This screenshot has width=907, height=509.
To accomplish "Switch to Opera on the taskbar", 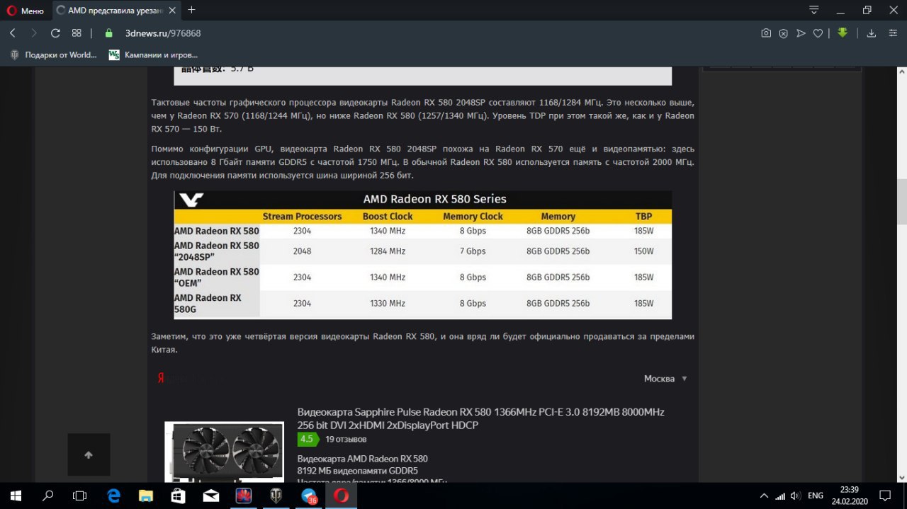I will click(x=341, y=496).
